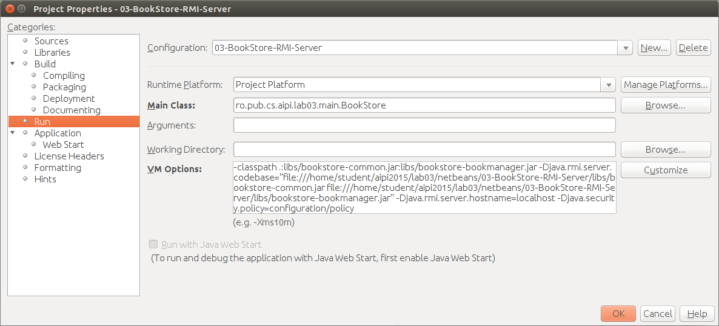Click inside the VM Options text area
This screenshot has width=719, height=326.
424,187
